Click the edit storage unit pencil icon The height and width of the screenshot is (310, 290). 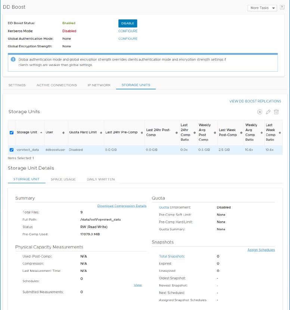click(x=268, y=112)
